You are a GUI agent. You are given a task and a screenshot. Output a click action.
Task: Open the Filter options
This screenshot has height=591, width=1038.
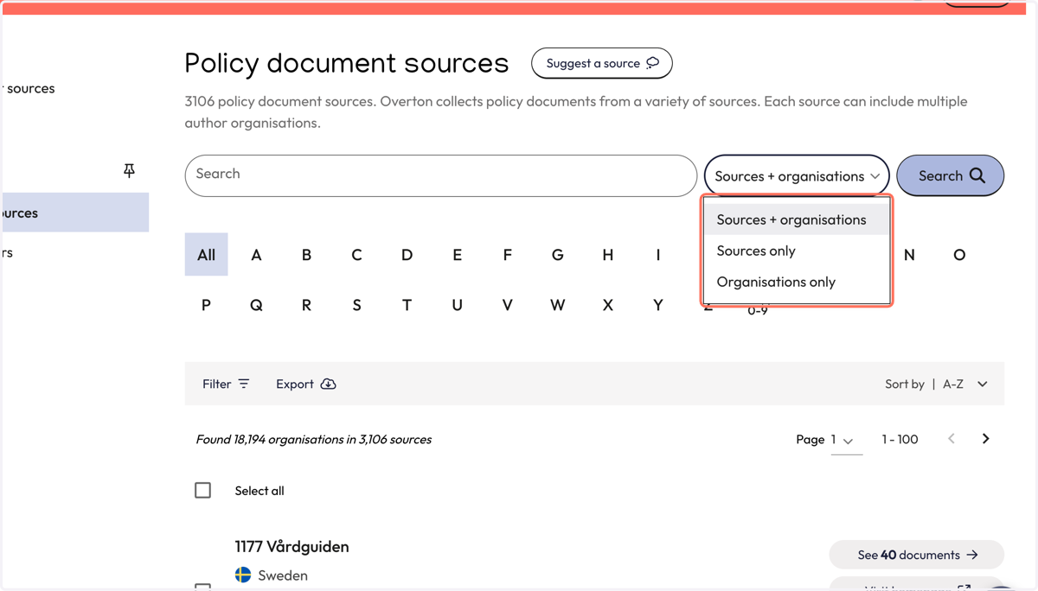point(226,384)
